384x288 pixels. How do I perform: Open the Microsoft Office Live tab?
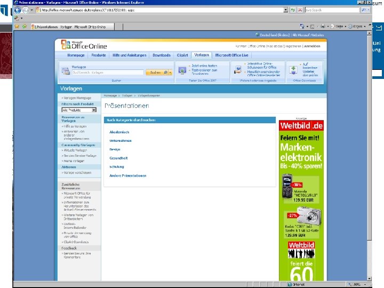[231, 55]
